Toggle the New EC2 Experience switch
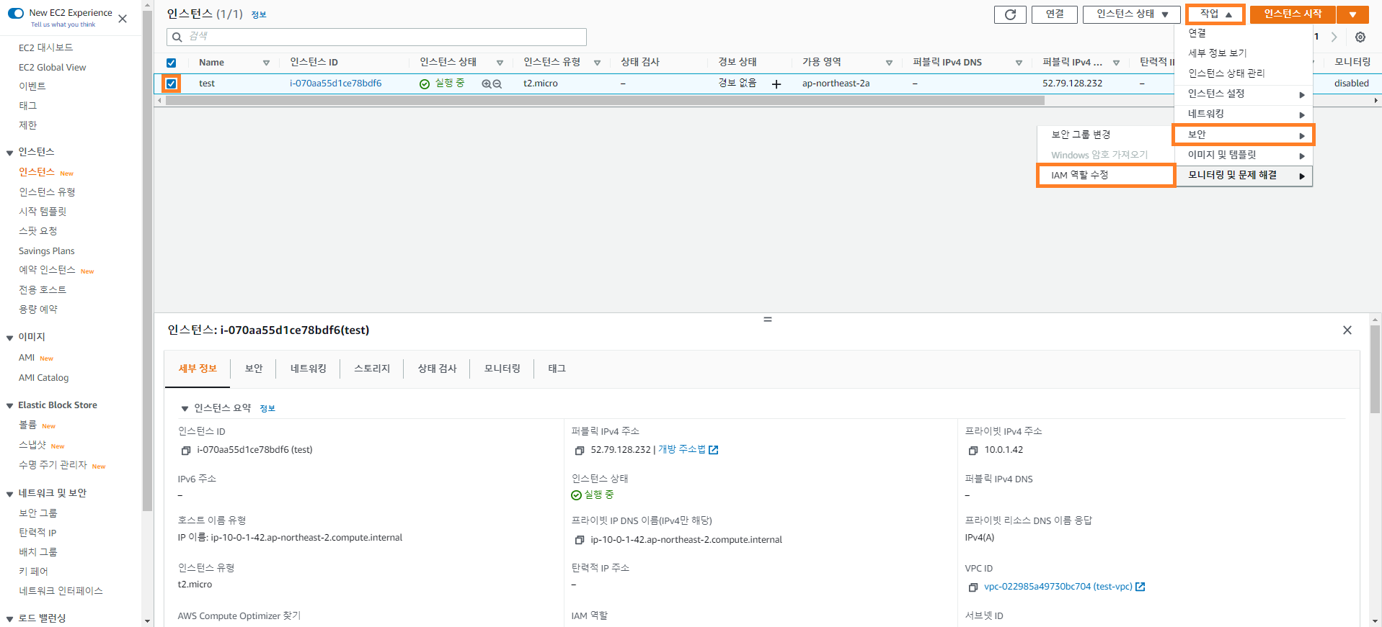Screen dimensions: 1382x627 16,13
